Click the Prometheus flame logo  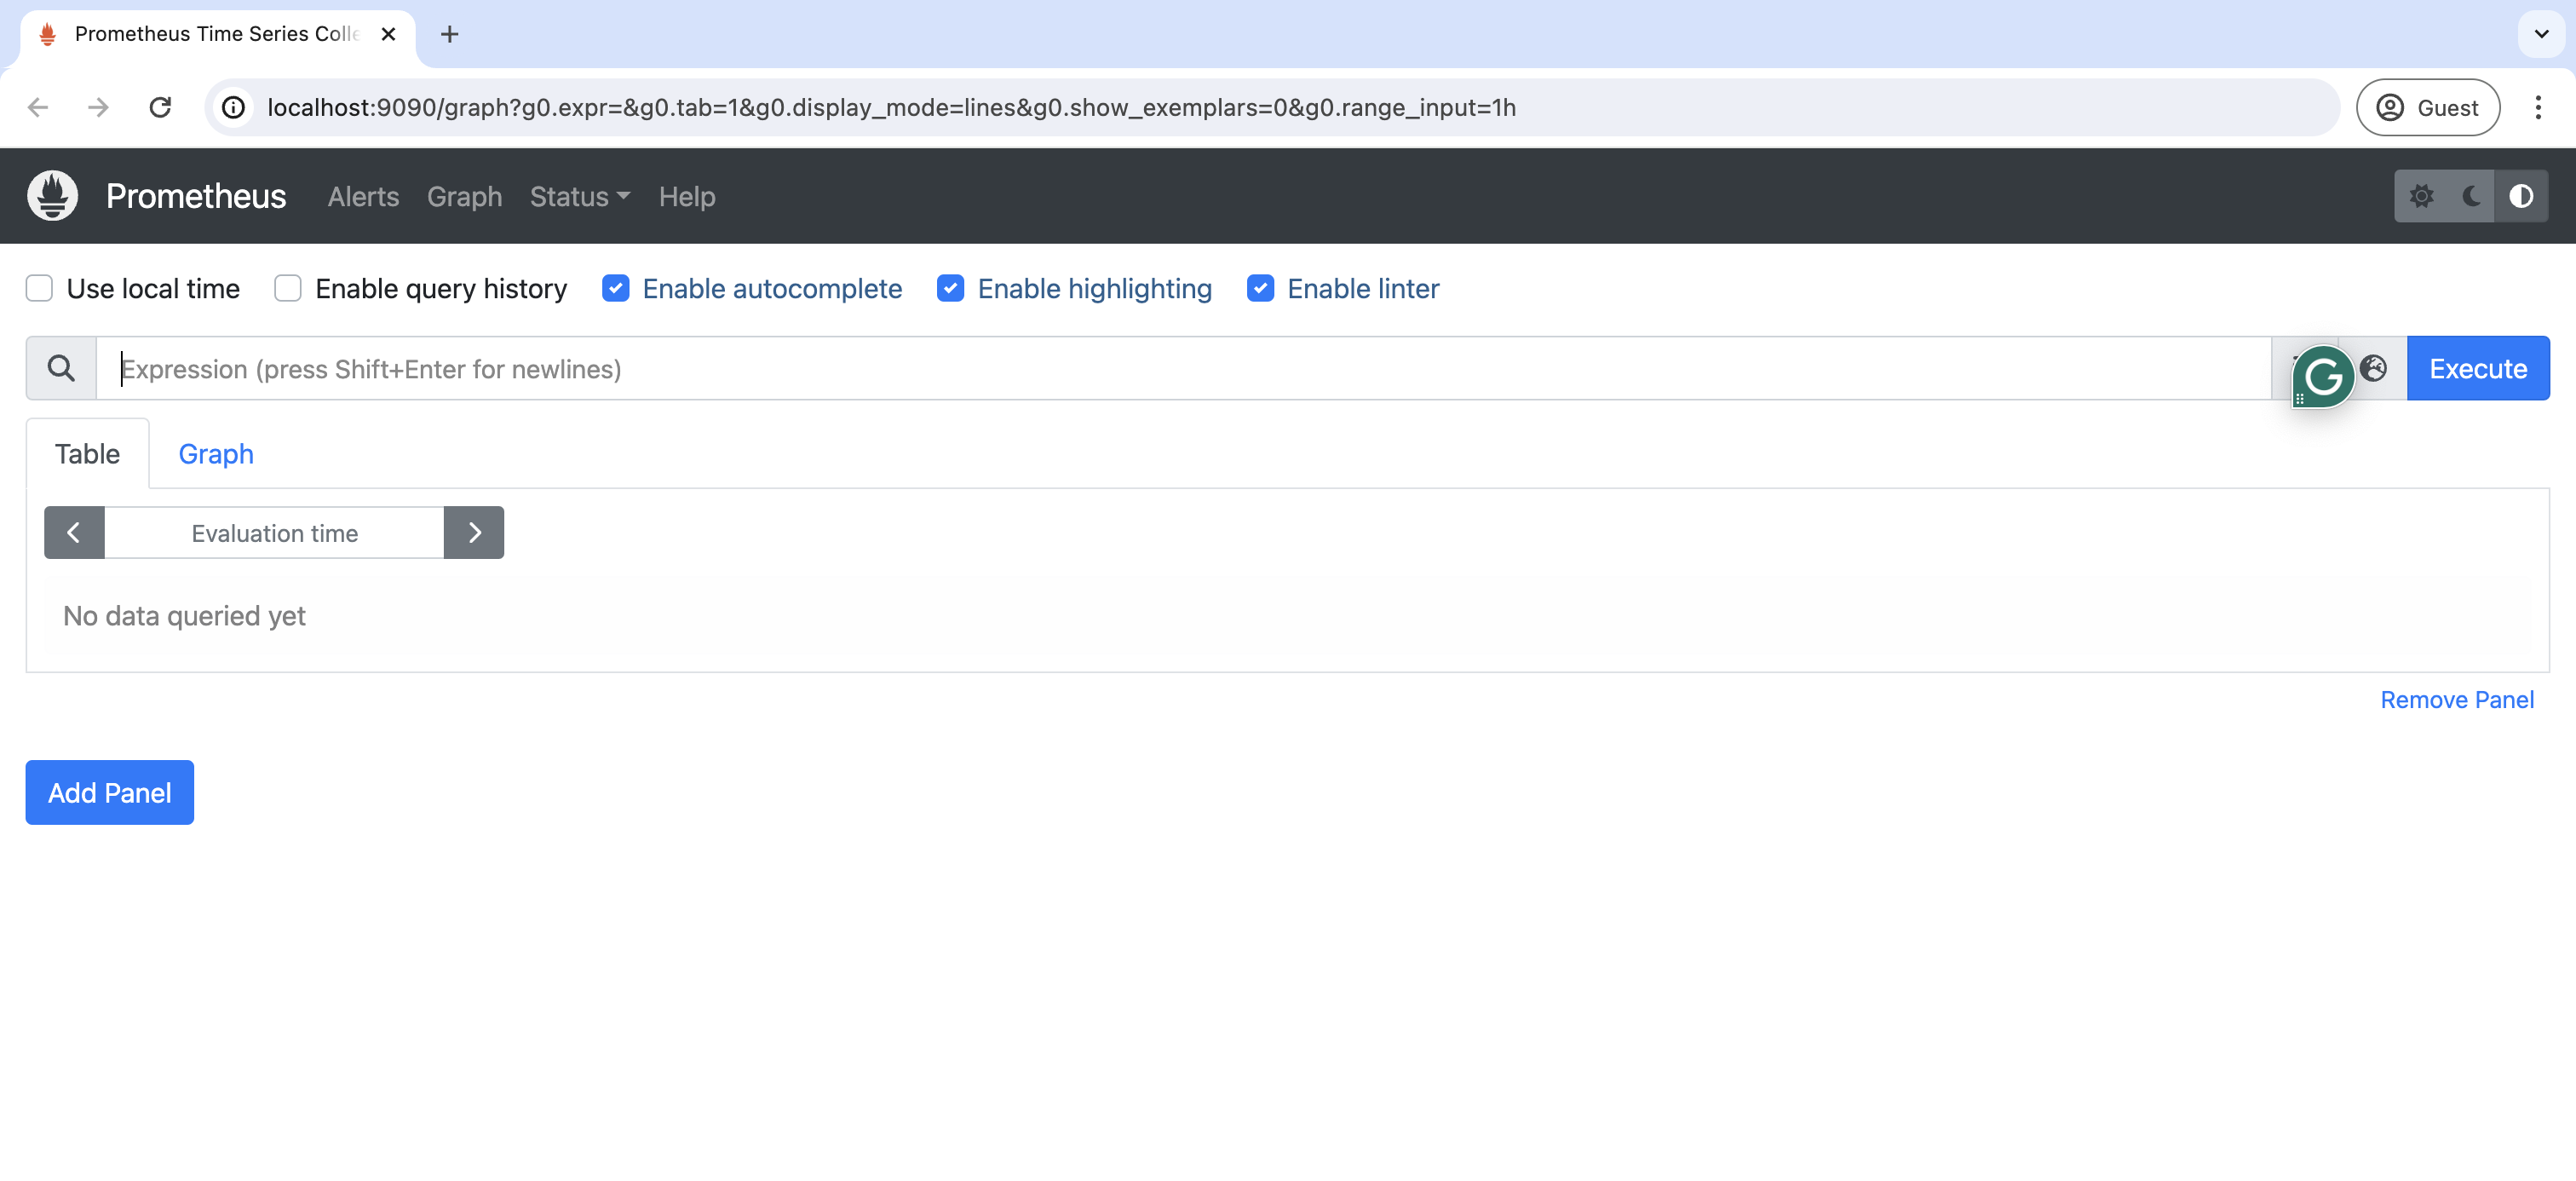click(53, 195)
